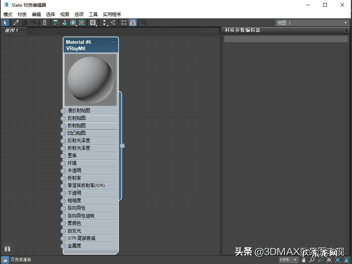
Task: Click the show background in preview icon
Action: tap(81, 23)
